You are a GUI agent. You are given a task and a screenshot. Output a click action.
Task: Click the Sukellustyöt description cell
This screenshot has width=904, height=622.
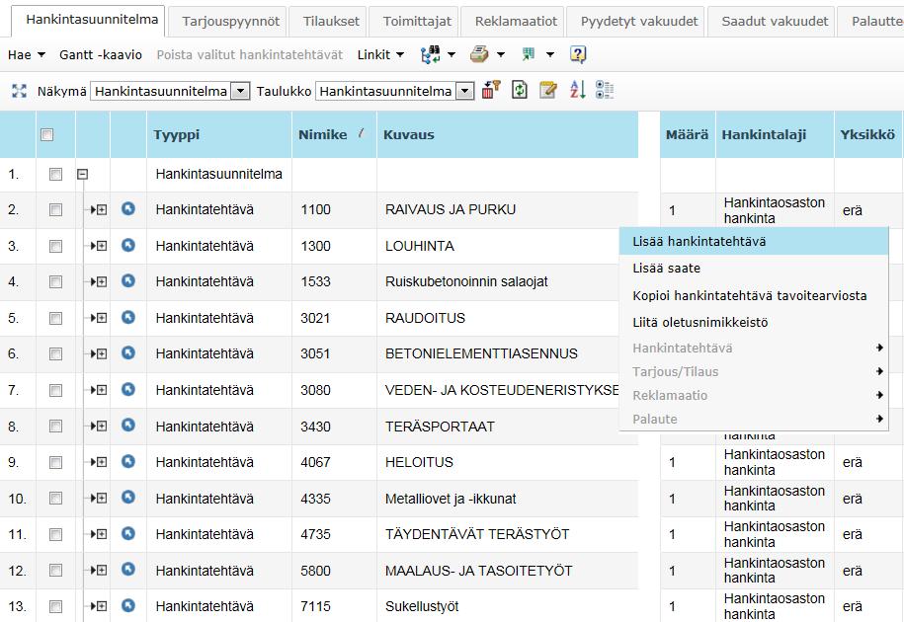(508, 606)
